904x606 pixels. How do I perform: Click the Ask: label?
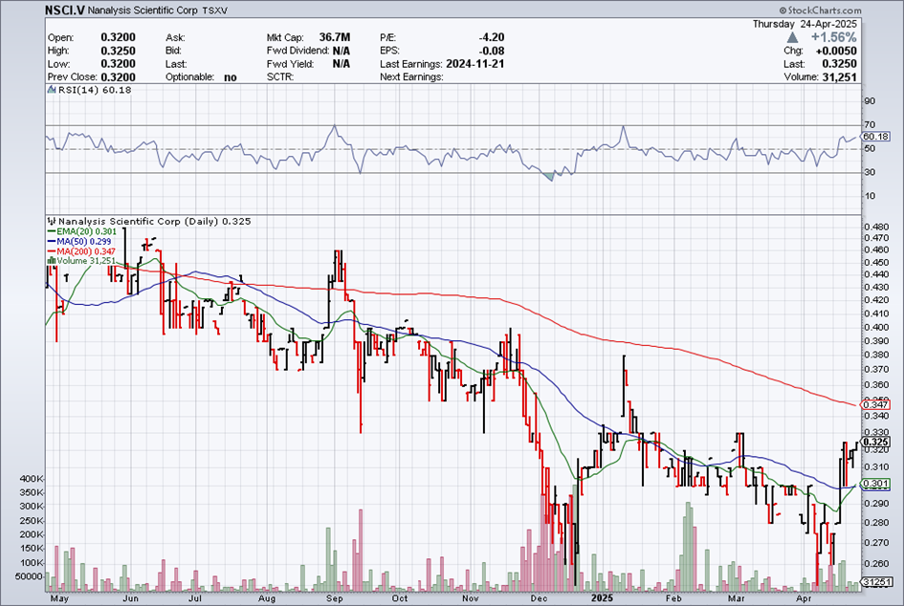pyautogui.click(x=175, y=38)
